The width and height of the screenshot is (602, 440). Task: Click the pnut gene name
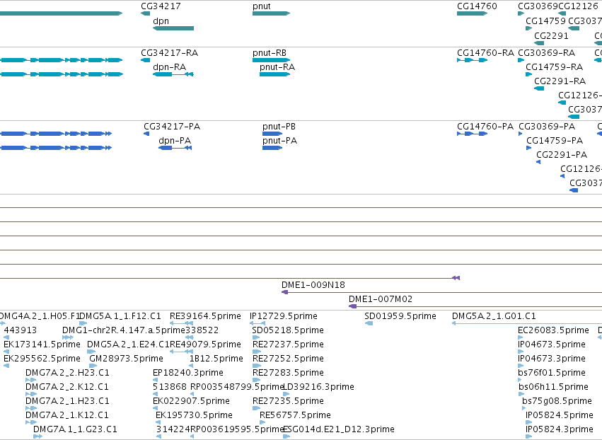262,6
